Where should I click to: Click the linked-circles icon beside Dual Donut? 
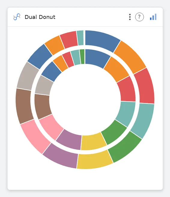click(17, 17)
